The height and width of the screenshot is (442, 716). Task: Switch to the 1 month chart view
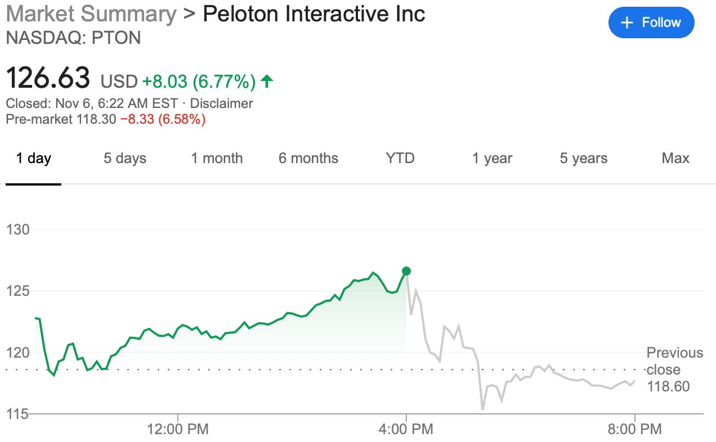217,159
